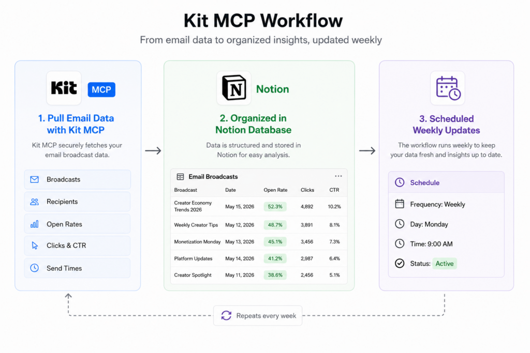Click the 10.2% CTR value
This screenshot has height=353, width=530.
(334, 207)
